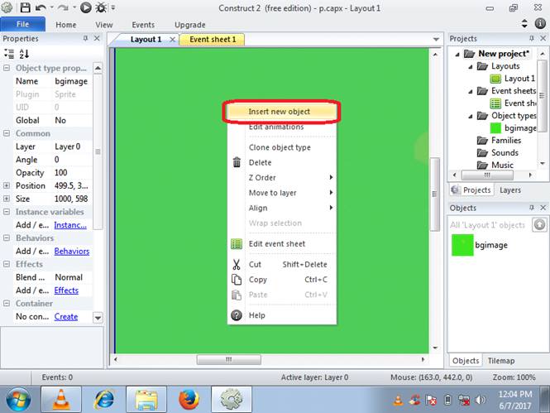Close the Properties panel
This screenshot has width=550, height=413.
(x=97, y=38)
